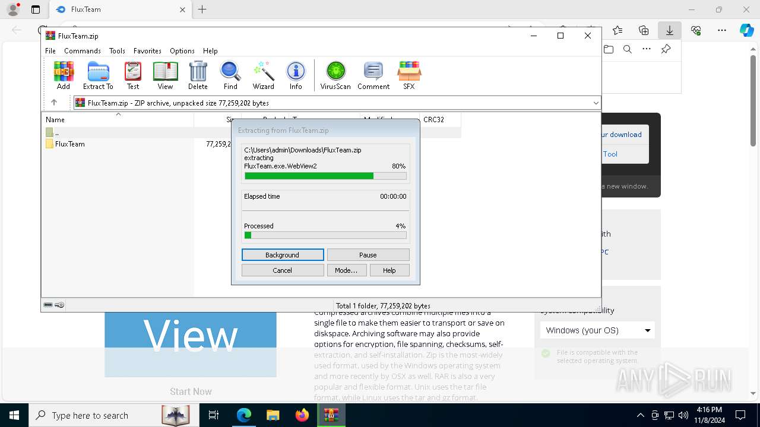760x427 pixels.
Task: Open a new browser tab with plus
Action: click(202, 9)
